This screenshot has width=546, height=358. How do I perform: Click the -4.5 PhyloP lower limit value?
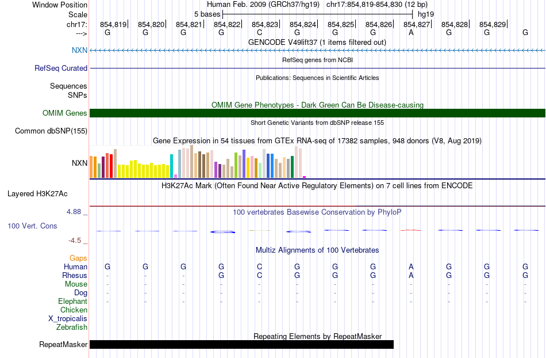coord(75,241)
